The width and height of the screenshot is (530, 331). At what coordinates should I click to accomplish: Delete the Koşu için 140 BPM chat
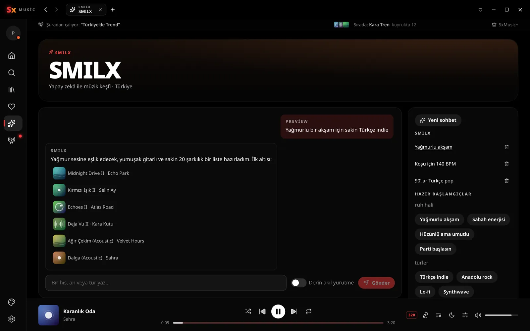506,164
